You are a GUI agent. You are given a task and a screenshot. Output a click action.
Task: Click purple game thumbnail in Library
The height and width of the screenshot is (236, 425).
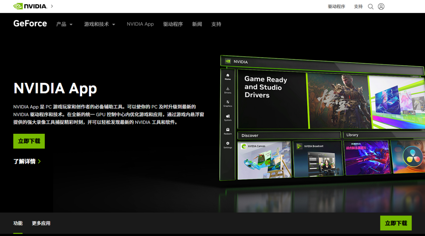pyautogui.click(x=367, y=157)
